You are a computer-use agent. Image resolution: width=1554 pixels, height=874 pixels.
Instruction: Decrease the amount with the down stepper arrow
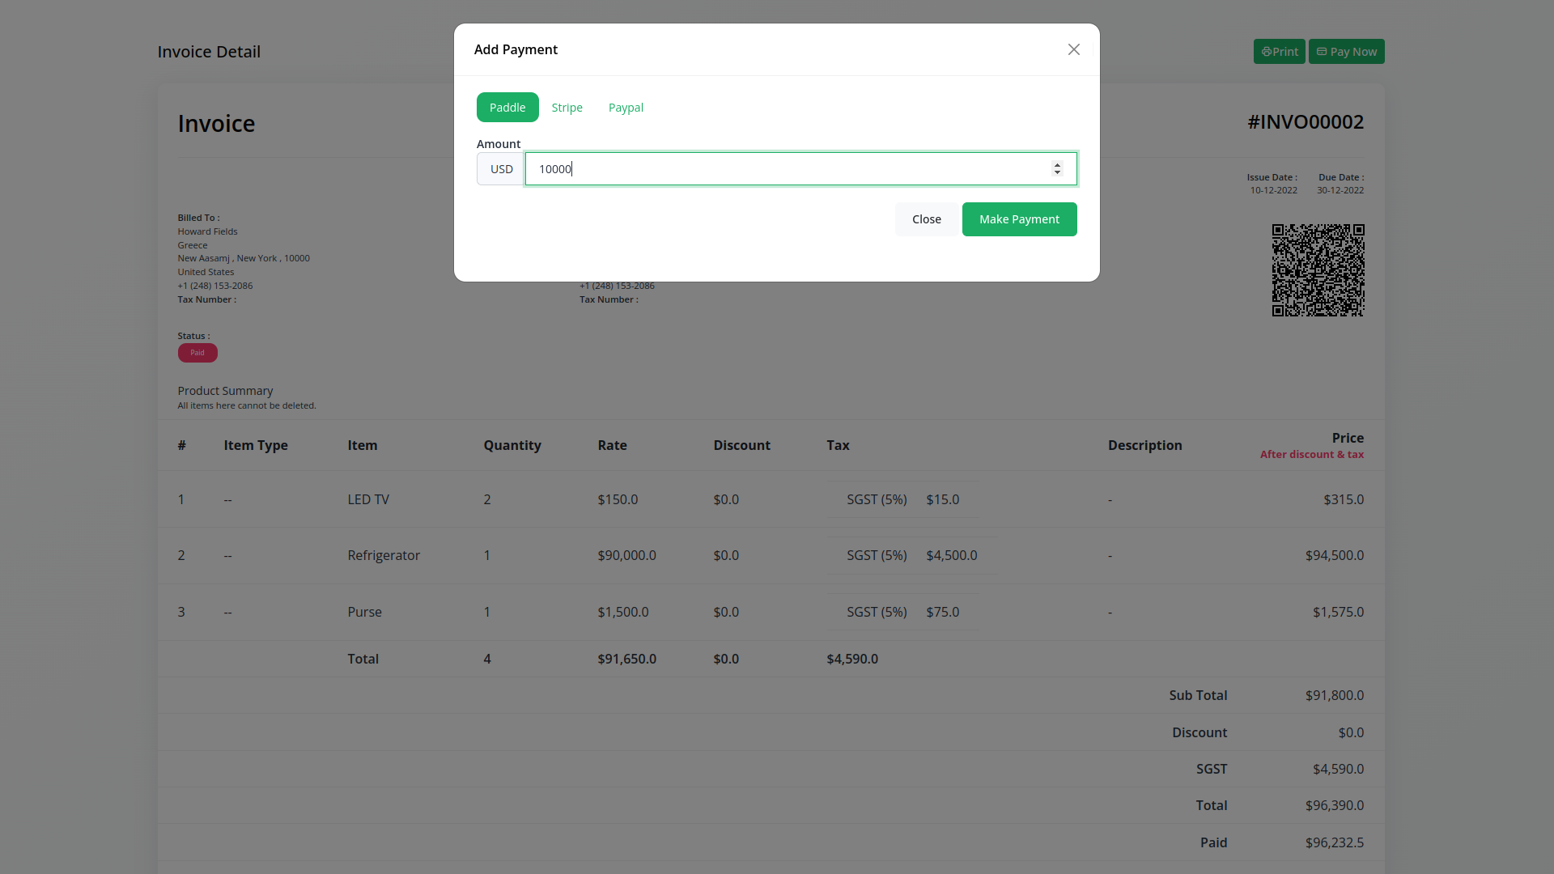(x=1057, y=173)
